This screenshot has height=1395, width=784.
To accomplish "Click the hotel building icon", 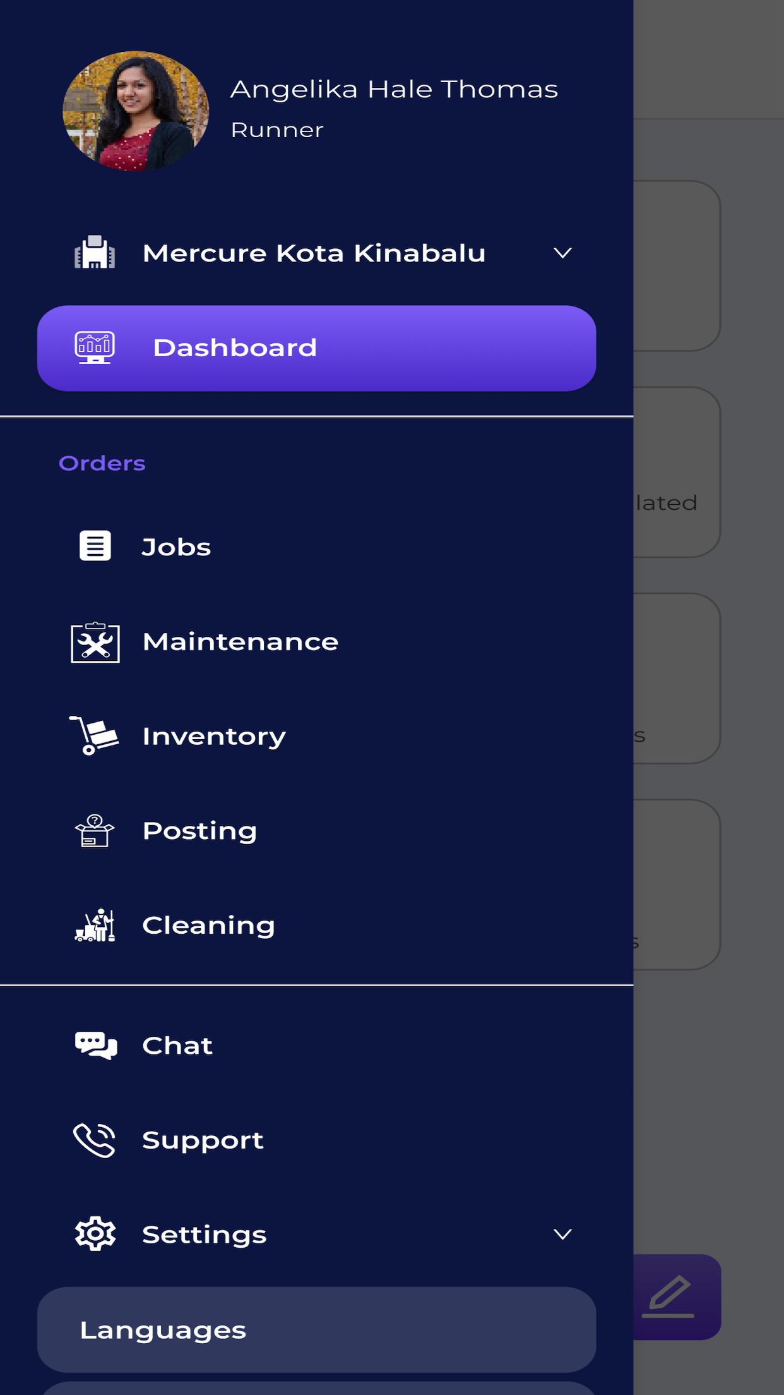I will point(95,252).
